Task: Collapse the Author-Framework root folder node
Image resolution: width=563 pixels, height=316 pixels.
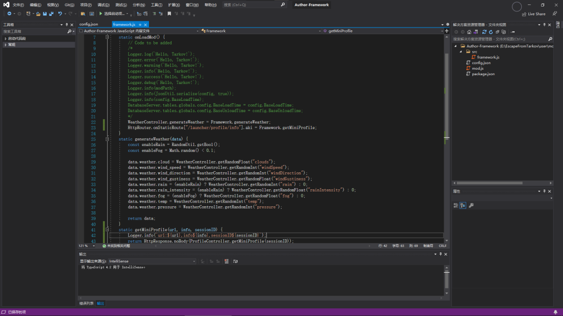Action: 456,46
